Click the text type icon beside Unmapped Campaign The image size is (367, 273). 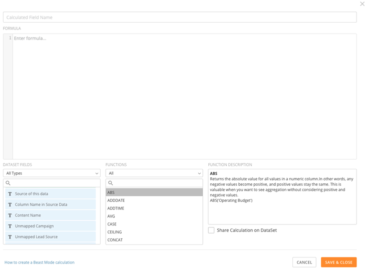pos(10,226)
